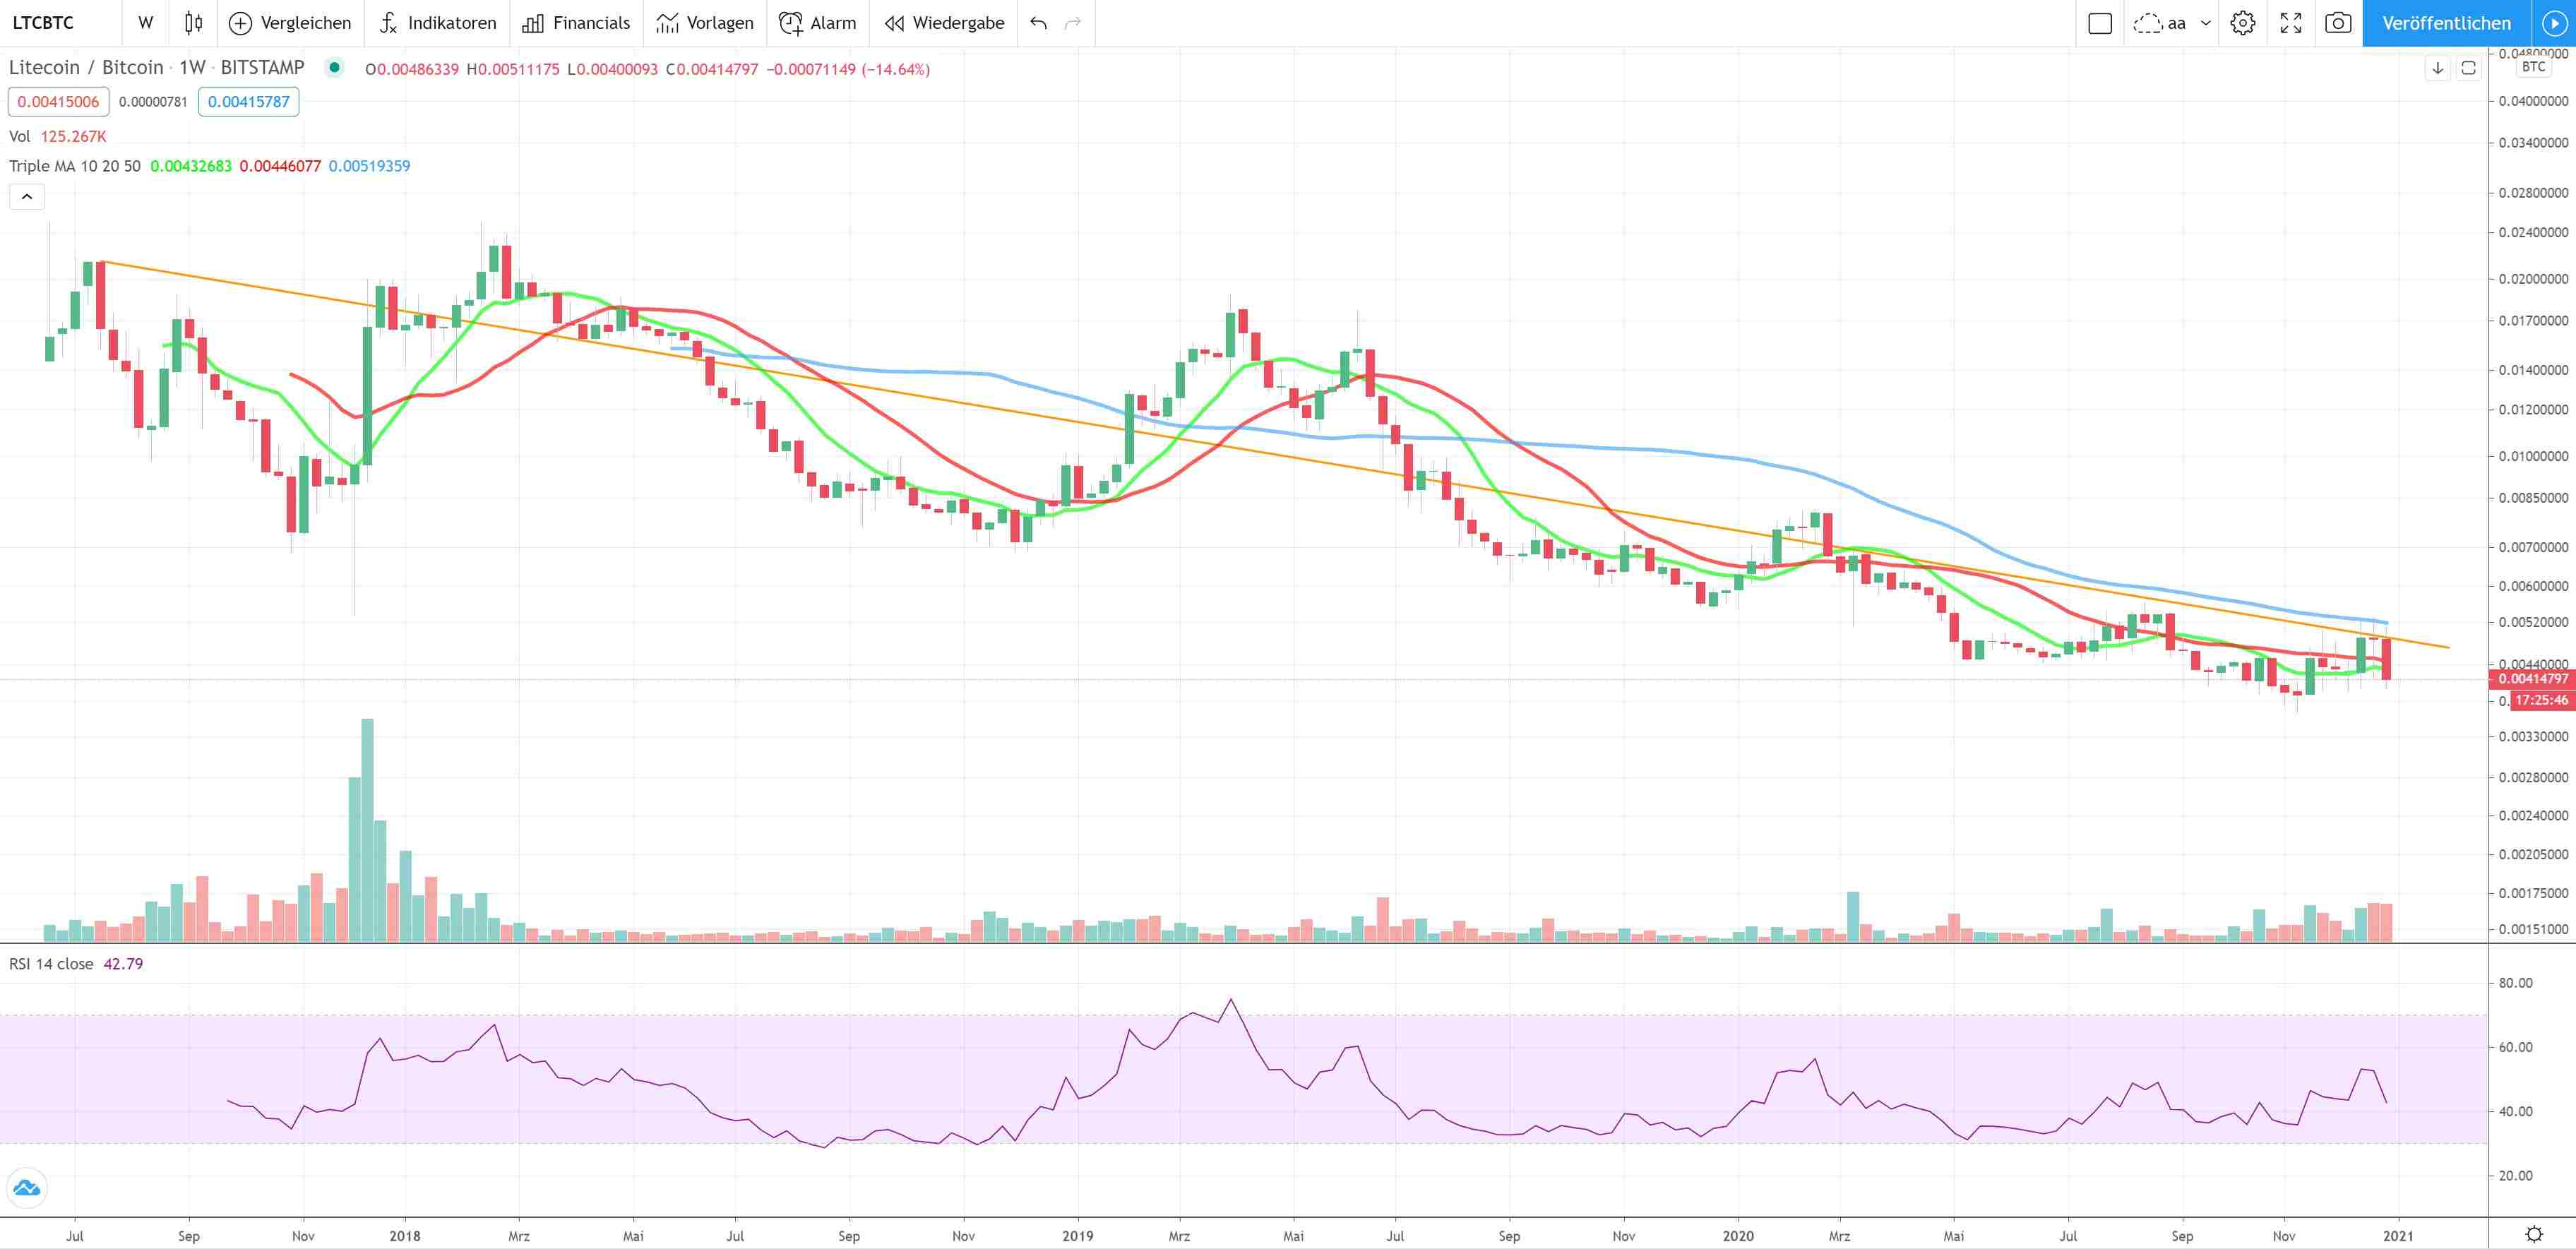Click the blue buy price 0.00415787 button
2576x1249 pixels.
248,102
